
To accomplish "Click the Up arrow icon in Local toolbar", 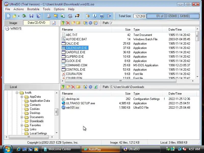I will tap(63, 87).
